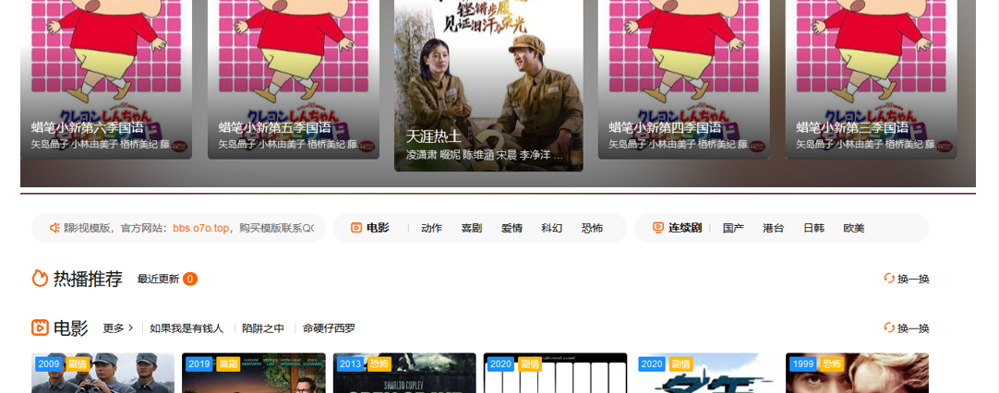Click the 0 badge next to 最近更新
This screenshot has width=999, height=393.
coord(190,279)
